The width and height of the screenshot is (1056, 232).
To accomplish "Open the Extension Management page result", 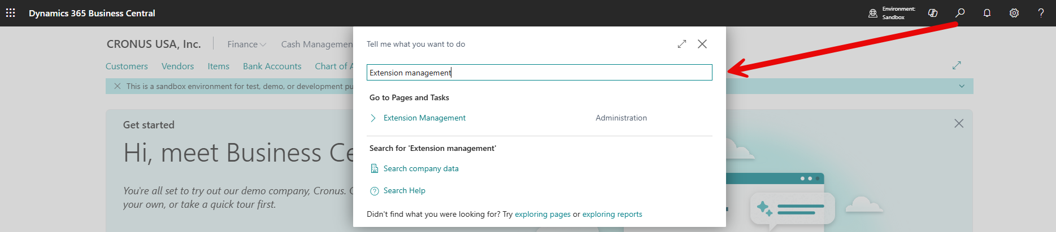I will point(424,118).
